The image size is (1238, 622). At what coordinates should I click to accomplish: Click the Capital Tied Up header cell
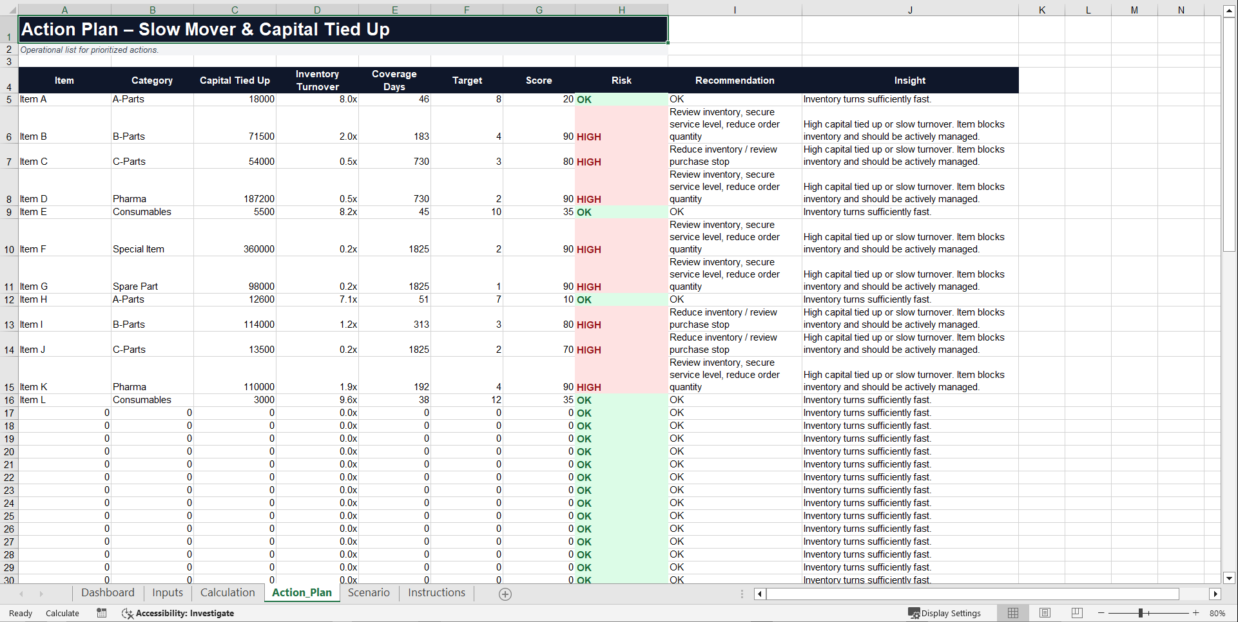point(235,80)
